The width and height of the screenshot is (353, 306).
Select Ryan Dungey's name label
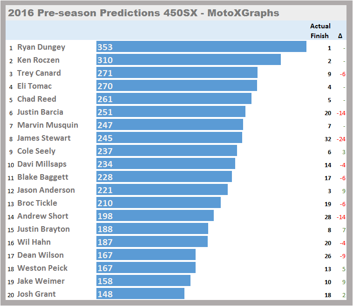[41, 47]
